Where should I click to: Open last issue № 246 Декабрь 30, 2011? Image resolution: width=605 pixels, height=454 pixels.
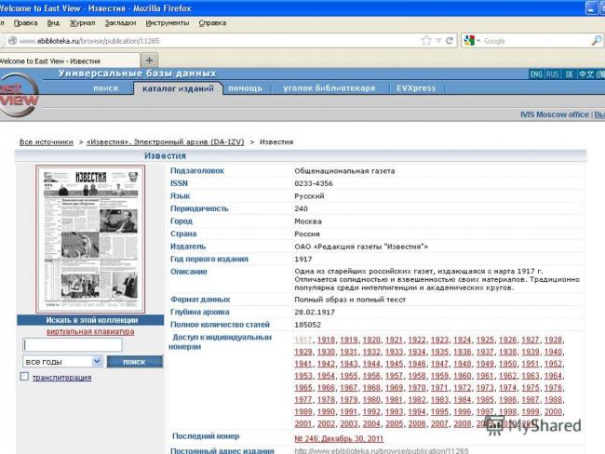tap(339, 438)
